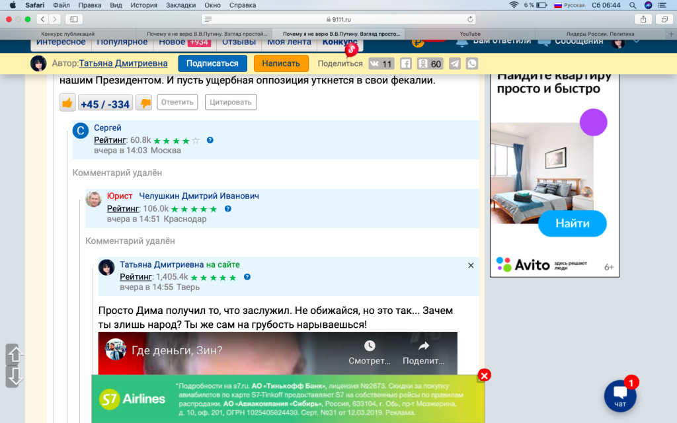Collapse Татьяна Дмитриевна's comment with the X

click(x=471, y=265)
